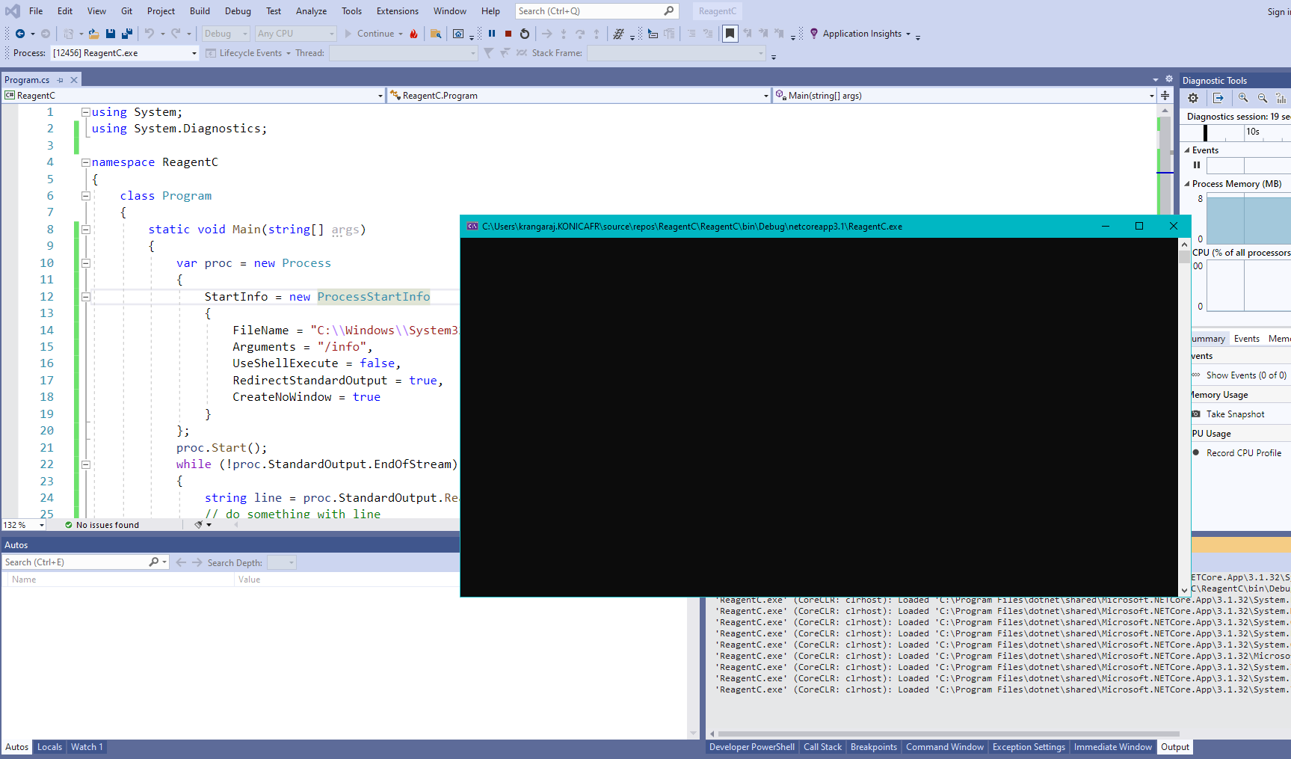Close the Program.cs editor tab
This screenshot has width=1291, height=759.
[74, 80]
